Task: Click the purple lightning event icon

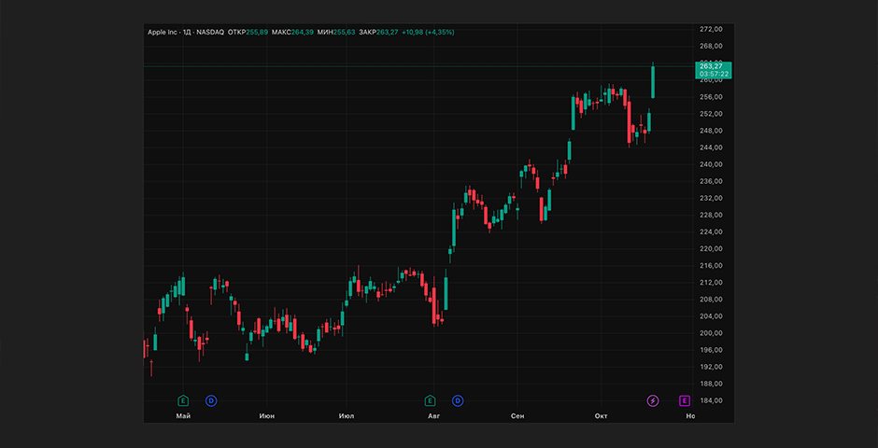Action: tap(653, 400)
